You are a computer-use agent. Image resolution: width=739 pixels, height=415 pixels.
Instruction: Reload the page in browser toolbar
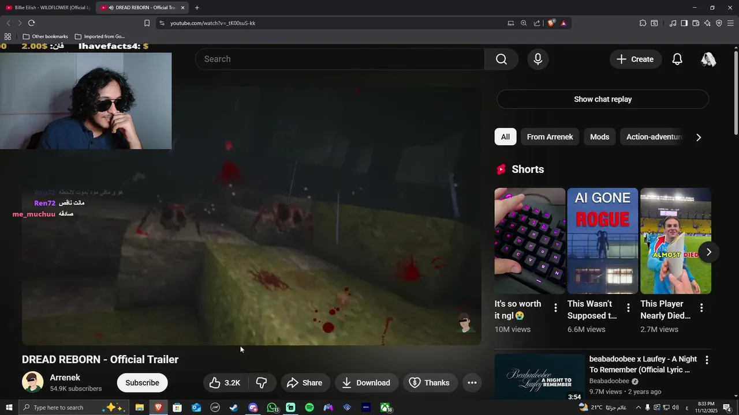tap(31, 23)
